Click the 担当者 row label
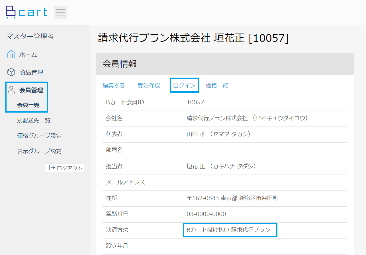This screenshot has height=255, width=366. pyautogui.click(x=114, y=166)
